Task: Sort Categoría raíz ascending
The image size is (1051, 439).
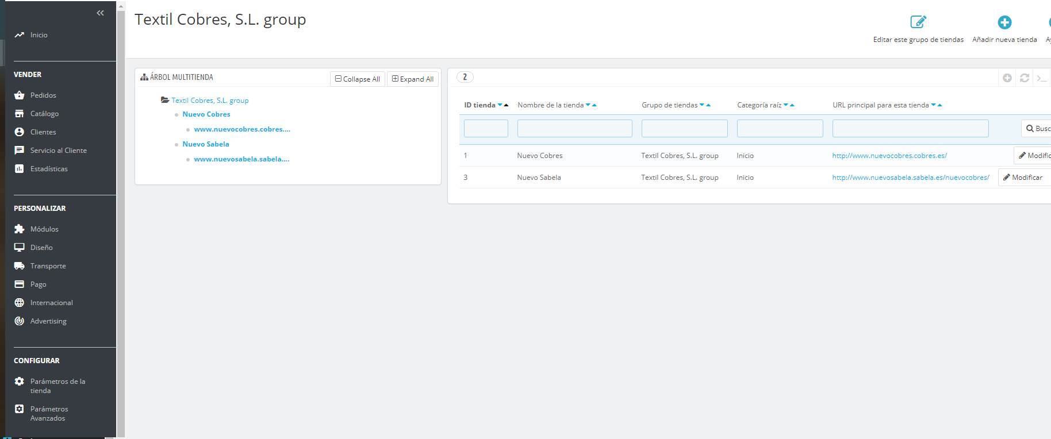Action: pyautogui.click(x=792, y=105)
